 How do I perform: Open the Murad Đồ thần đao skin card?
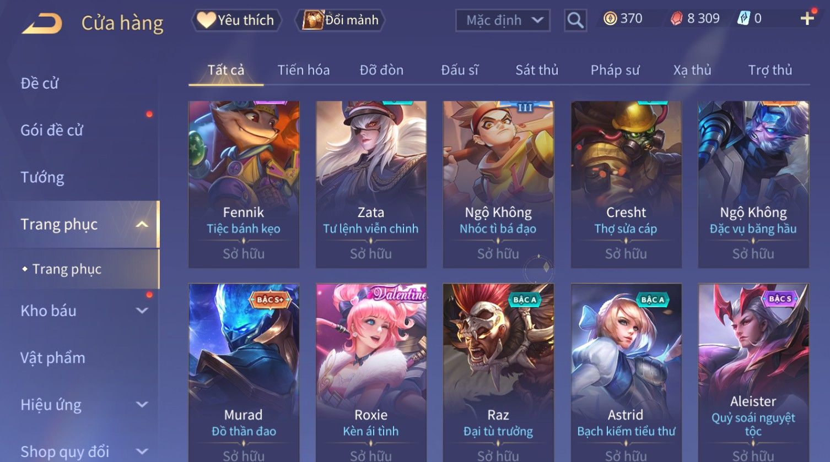(244, 373)
